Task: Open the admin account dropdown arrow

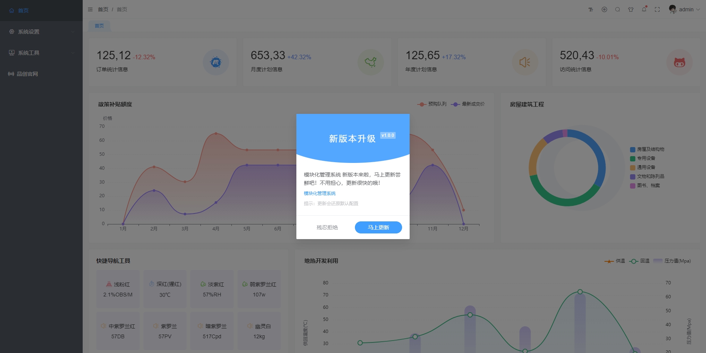Action: [x=698, y=10]
